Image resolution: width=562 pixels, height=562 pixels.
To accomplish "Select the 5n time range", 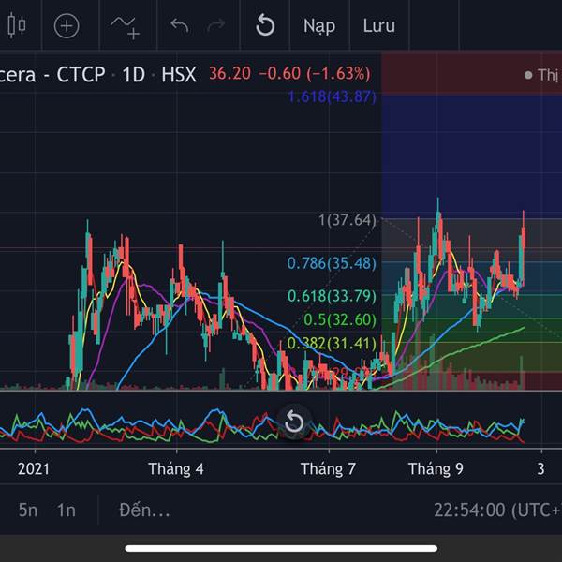I will coord(28,510).
